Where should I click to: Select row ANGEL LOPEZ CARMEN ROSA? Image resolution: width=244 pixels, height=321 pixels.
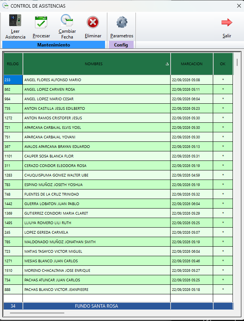(x=118, y=89)
